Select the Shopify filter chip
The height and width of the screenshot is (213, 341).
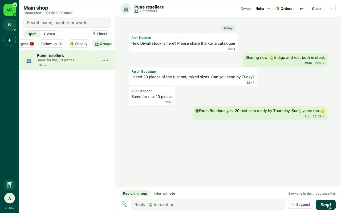coord(79,44)
